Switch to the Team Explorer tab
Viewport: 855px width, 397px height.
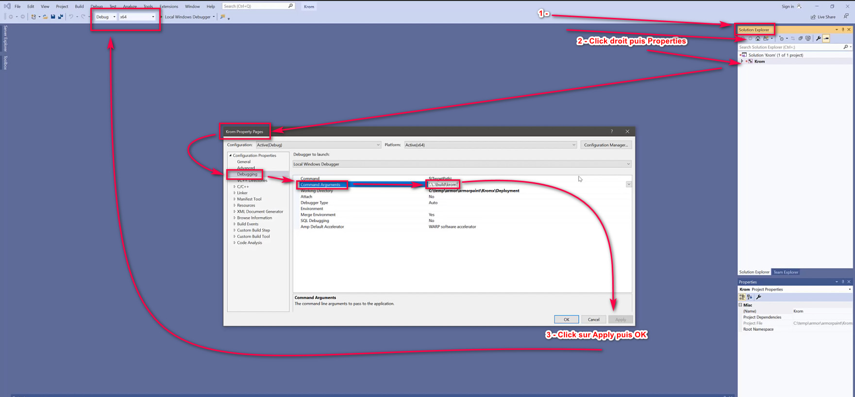click(786, 272)
